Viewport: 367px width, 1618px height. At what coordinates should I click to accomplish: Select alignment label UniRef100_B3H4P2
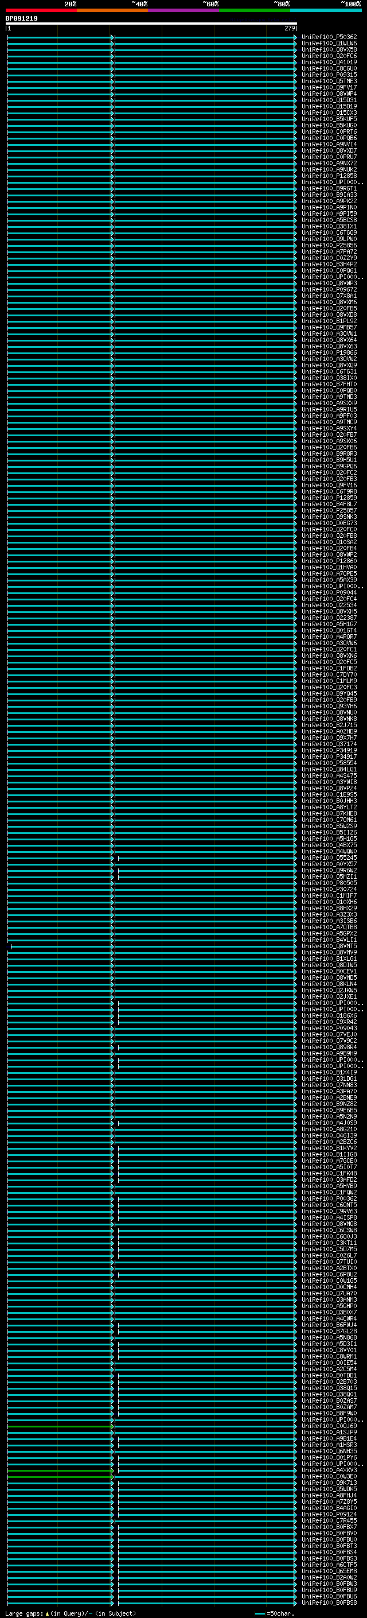[x=329, y=265]
